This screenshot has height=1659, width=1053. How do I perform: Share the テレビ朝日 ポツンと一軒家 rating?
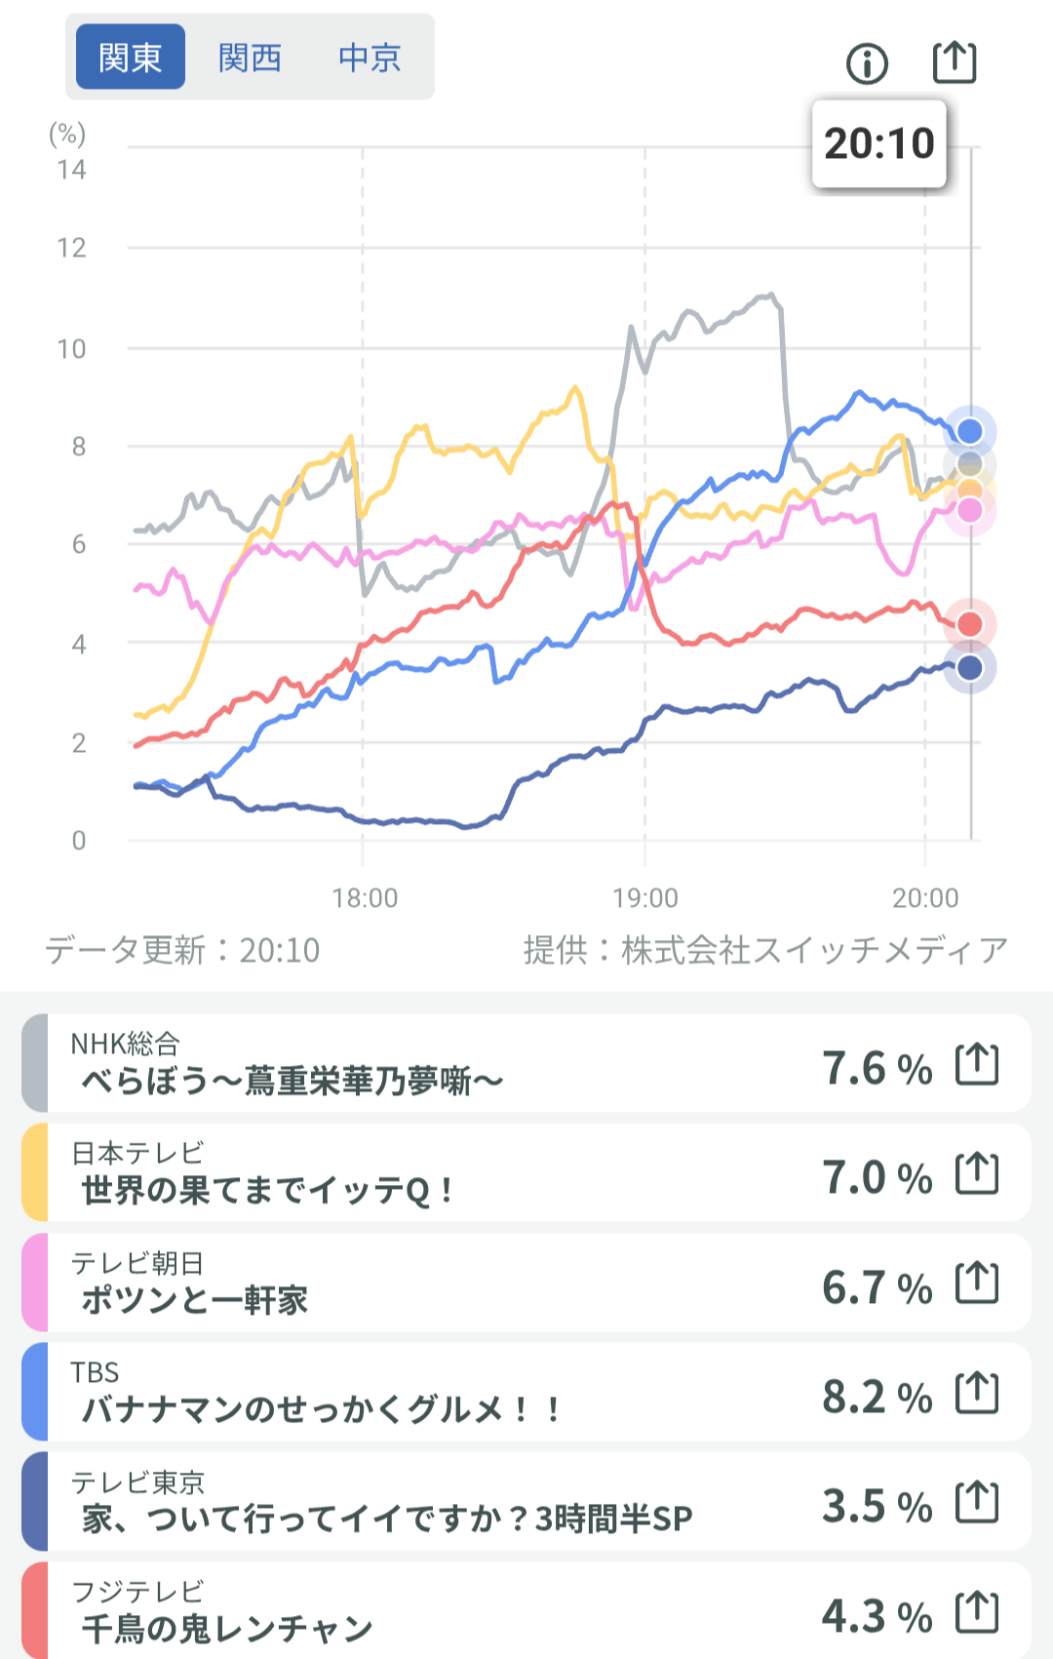click(977, 1284)
